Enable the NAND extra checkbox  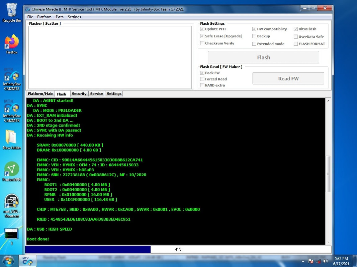pyautogui.click(x=202, y=85)
